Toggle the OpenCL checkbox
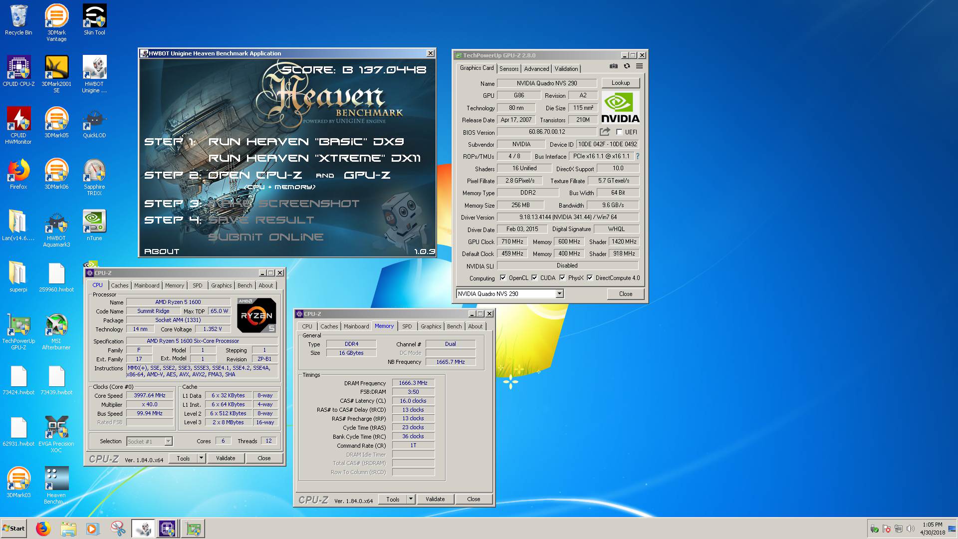Screen dimensions: 958x539 coord(503,278)
